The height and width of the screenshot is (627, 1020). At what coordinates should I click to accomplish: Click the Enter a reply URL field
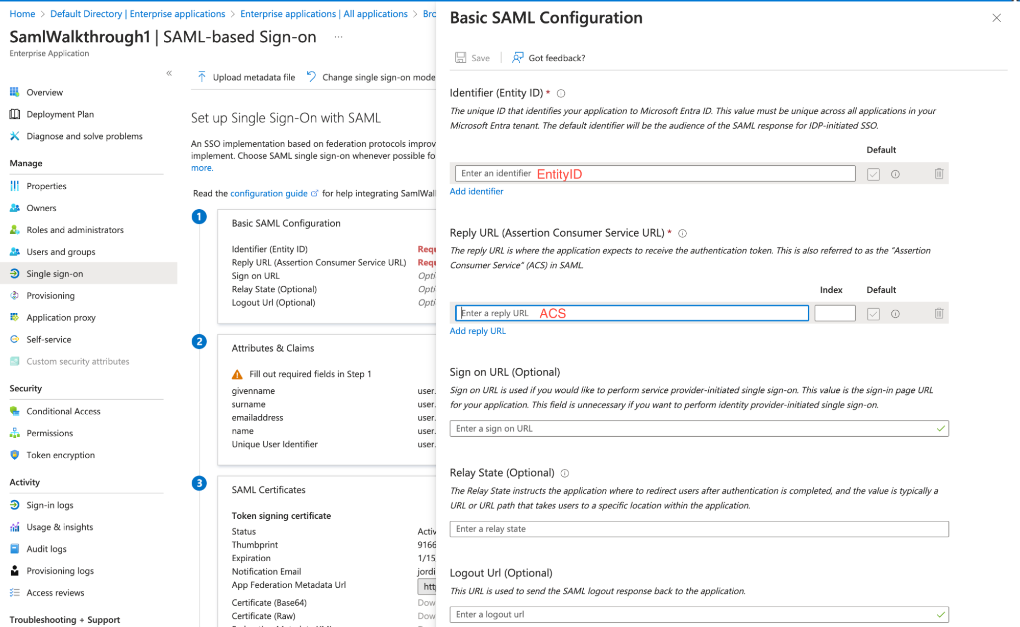pyautogui.click(x=632, y=313)
